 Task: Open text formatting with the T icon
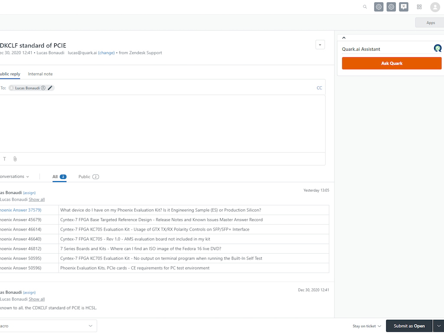coord(4,159)
